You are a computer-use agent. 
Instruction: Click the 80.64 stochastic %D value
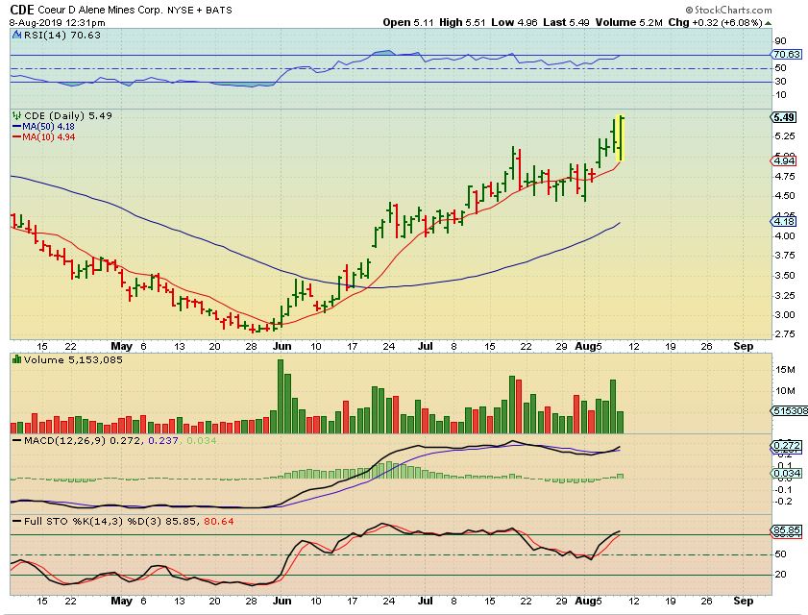218,522
